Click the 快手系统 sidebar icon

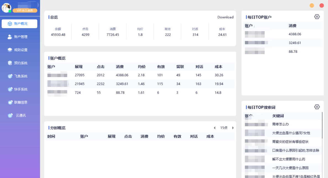point(10,89)
